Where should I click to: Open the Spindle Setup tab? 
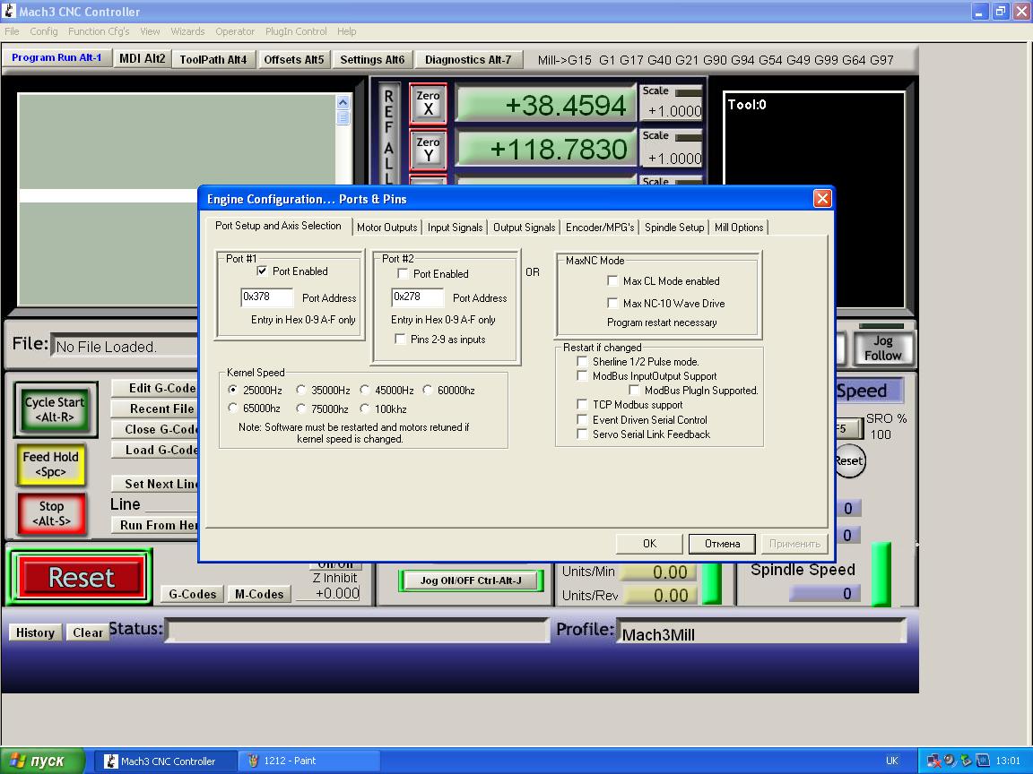674,227
